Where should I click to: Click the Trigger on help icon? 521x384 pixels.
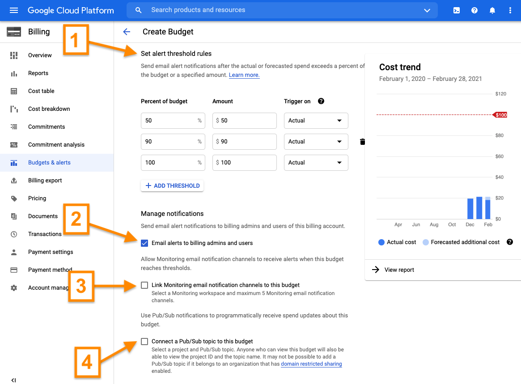point(321,101)
